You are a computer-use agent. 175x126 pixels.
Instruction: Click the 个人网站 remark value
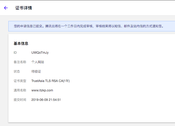(38, 62)
